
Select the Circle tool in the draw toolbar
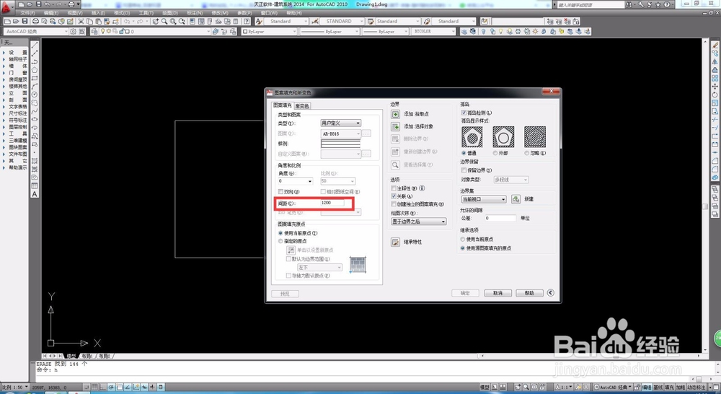[35, 95]
